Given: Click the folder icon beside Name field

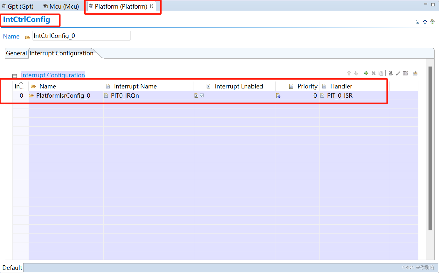Looking at the screenshot, I should pyautogui.click(x=28, y=37).
